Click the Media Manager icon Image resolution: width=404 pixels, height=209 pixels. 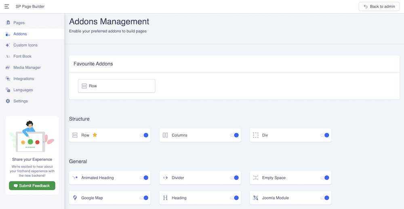[x=8, y=68]
